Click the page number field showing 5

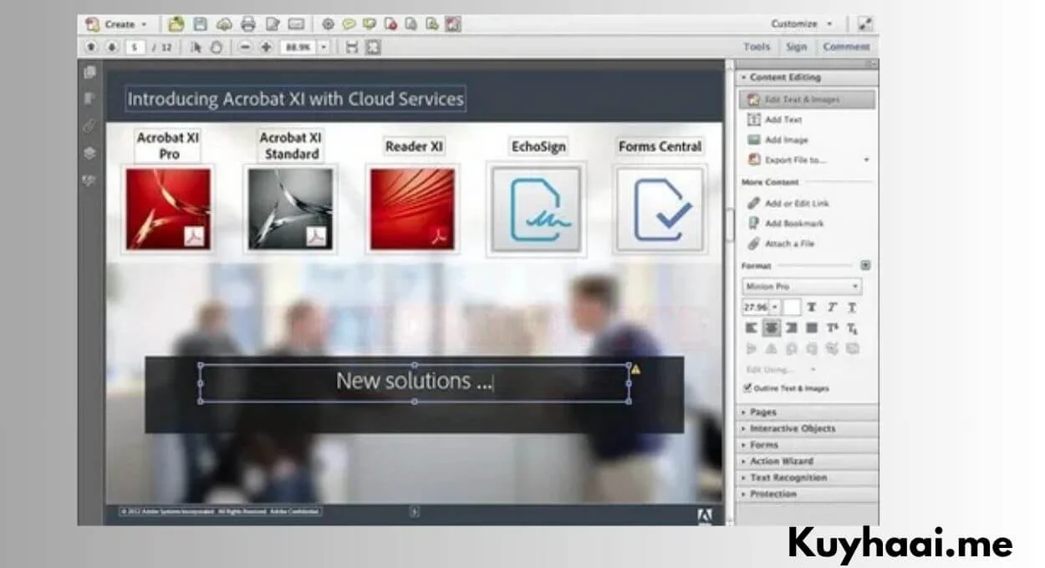[136, 48]
